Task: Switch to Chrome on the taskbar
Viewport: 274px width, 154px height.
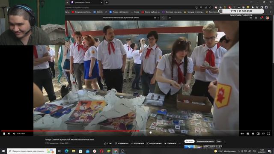Action: (x=116, y=151)
